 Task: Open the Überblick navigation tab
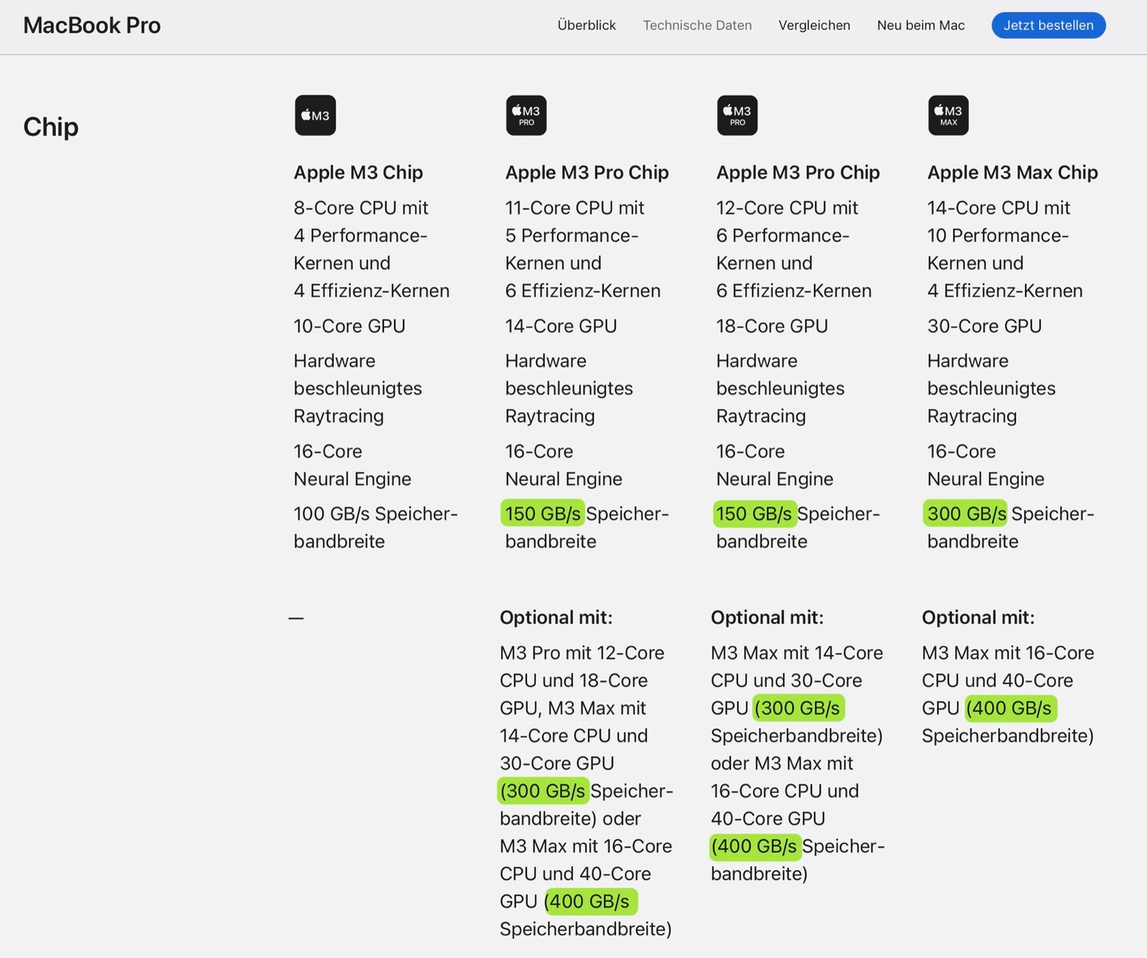pos(586,26)
